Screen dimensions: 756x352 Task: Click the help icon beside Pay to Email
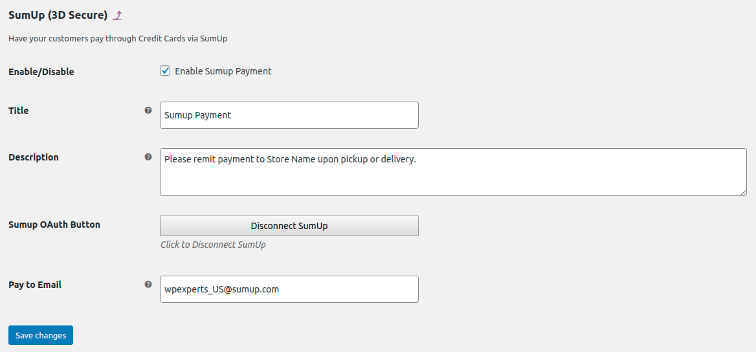pos(148,284)
